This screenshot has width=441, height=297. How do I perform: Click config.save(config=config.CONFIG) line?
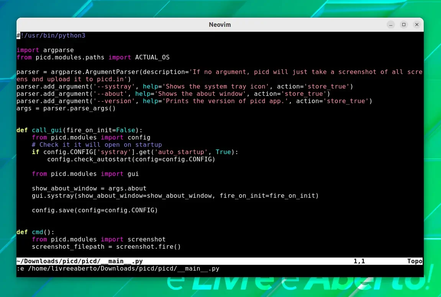click(x=95, y=210)
